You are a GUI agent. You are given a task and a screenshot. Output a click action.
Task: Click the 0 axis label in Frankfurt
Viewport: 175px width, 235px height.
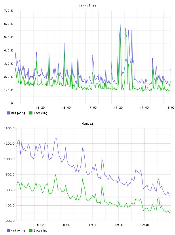click(12, 103)
